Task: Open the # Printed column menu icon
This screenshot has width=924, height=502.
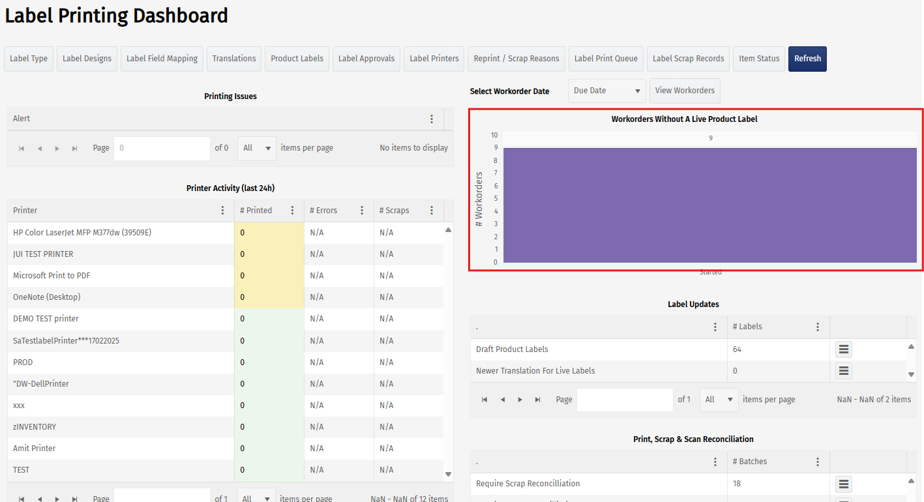Action: [292, 211]
